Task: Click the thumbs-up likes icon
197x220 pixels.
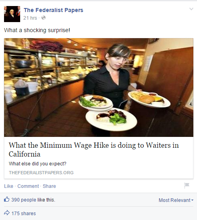Action: pyautogui.click(x=7, y=199)
